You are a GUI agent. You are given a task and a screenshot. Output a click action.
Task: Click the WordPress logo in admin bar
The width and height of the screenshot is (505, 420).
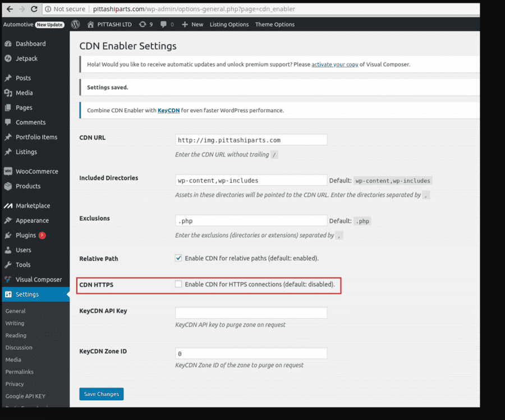click(75, 24)
